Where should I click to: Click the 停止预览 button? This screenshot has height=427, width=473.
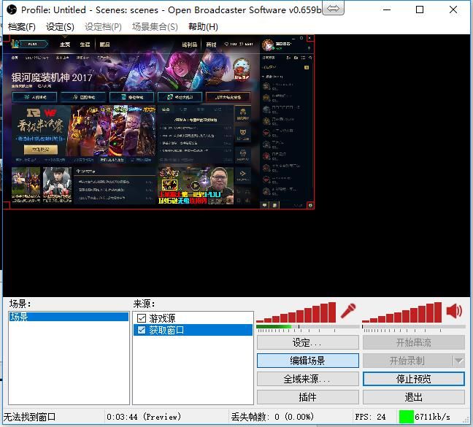414,379
